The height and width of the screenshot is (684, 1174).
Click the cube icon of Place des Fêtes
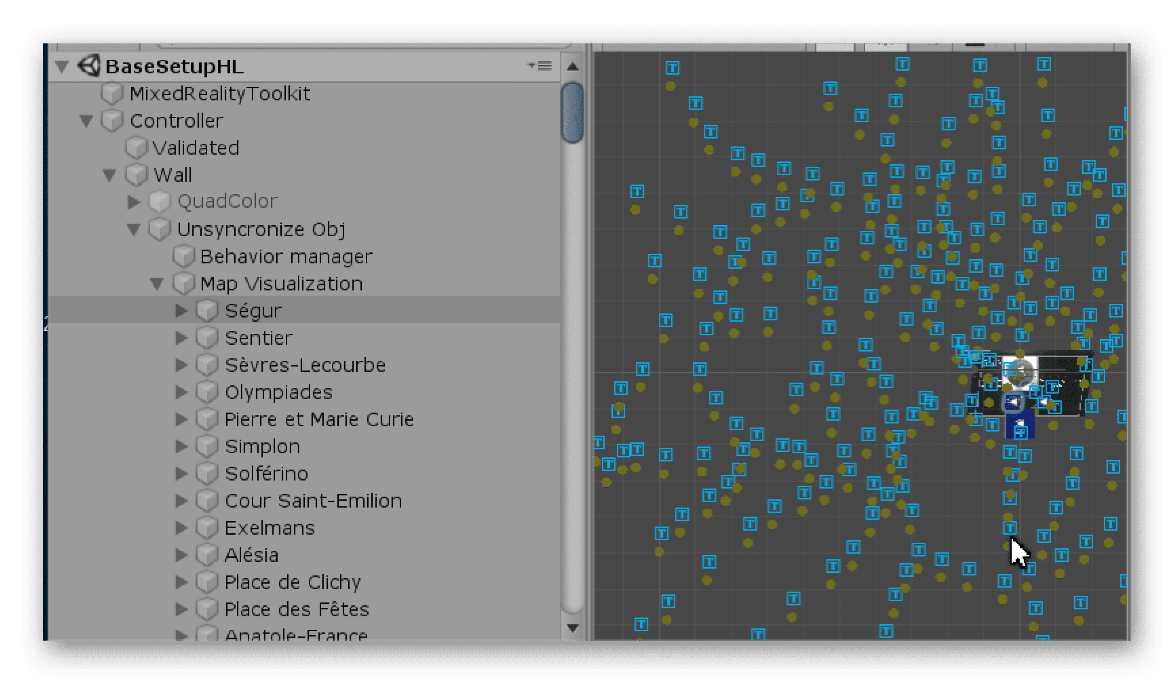[207, 609]
